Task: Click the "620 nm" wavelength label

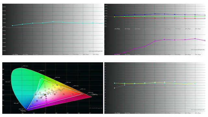Action: click(x=83, y=89)
